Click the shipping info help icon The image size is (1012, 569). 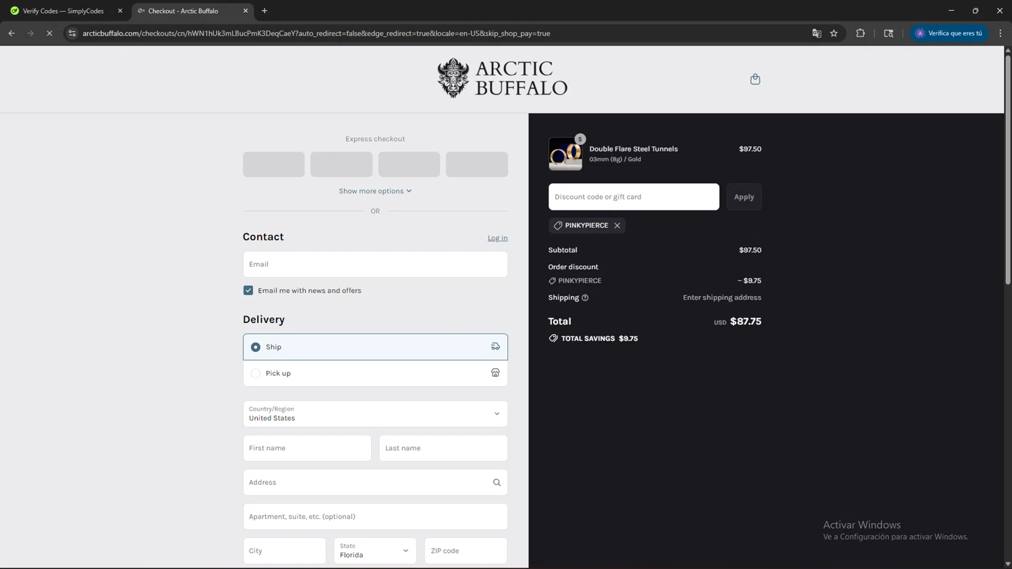click(585, 297)
